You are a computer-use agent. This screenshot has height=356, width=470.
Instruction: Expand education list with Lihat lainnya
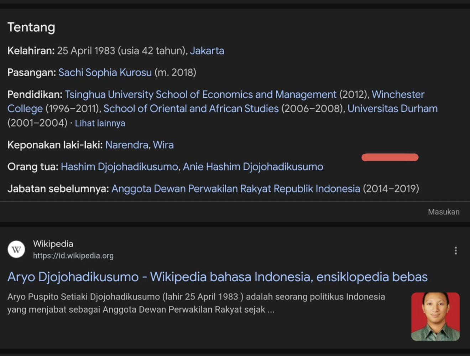coord(100,123)
